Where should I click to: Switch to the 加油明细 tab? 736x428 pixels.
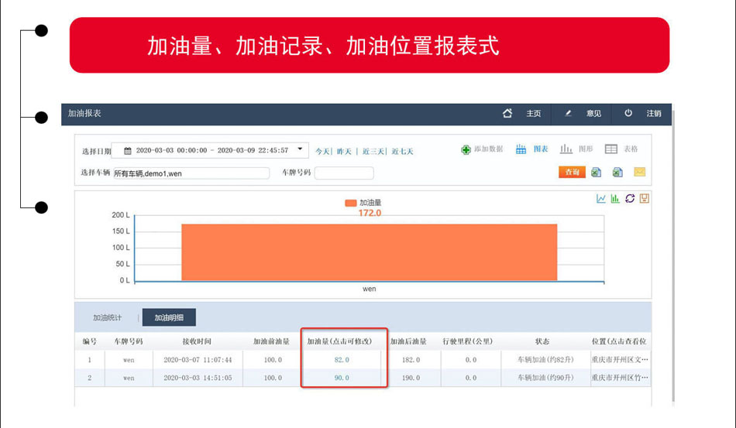tap(169, 317)
